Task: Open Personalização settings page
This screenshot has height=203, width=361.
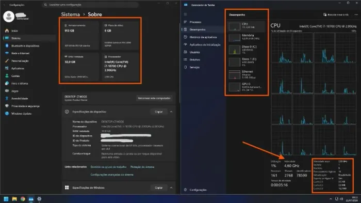Action: click(20, 61)
